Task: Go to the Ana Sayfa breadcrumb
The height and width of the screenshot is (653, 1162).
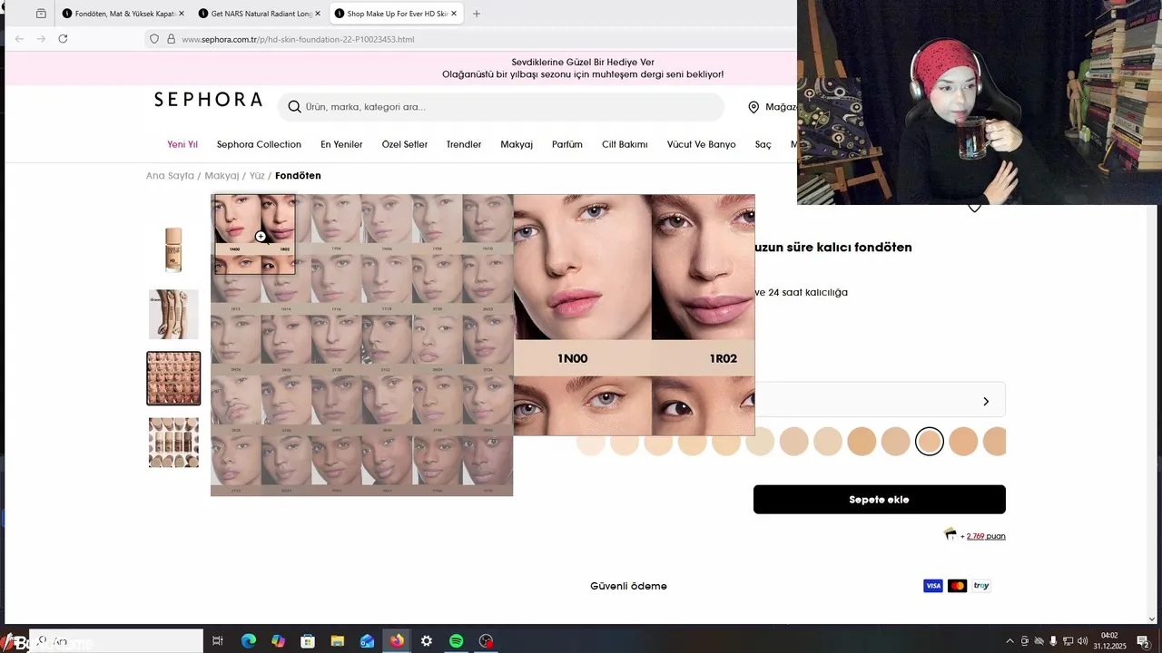Action: tap(170, 176)
